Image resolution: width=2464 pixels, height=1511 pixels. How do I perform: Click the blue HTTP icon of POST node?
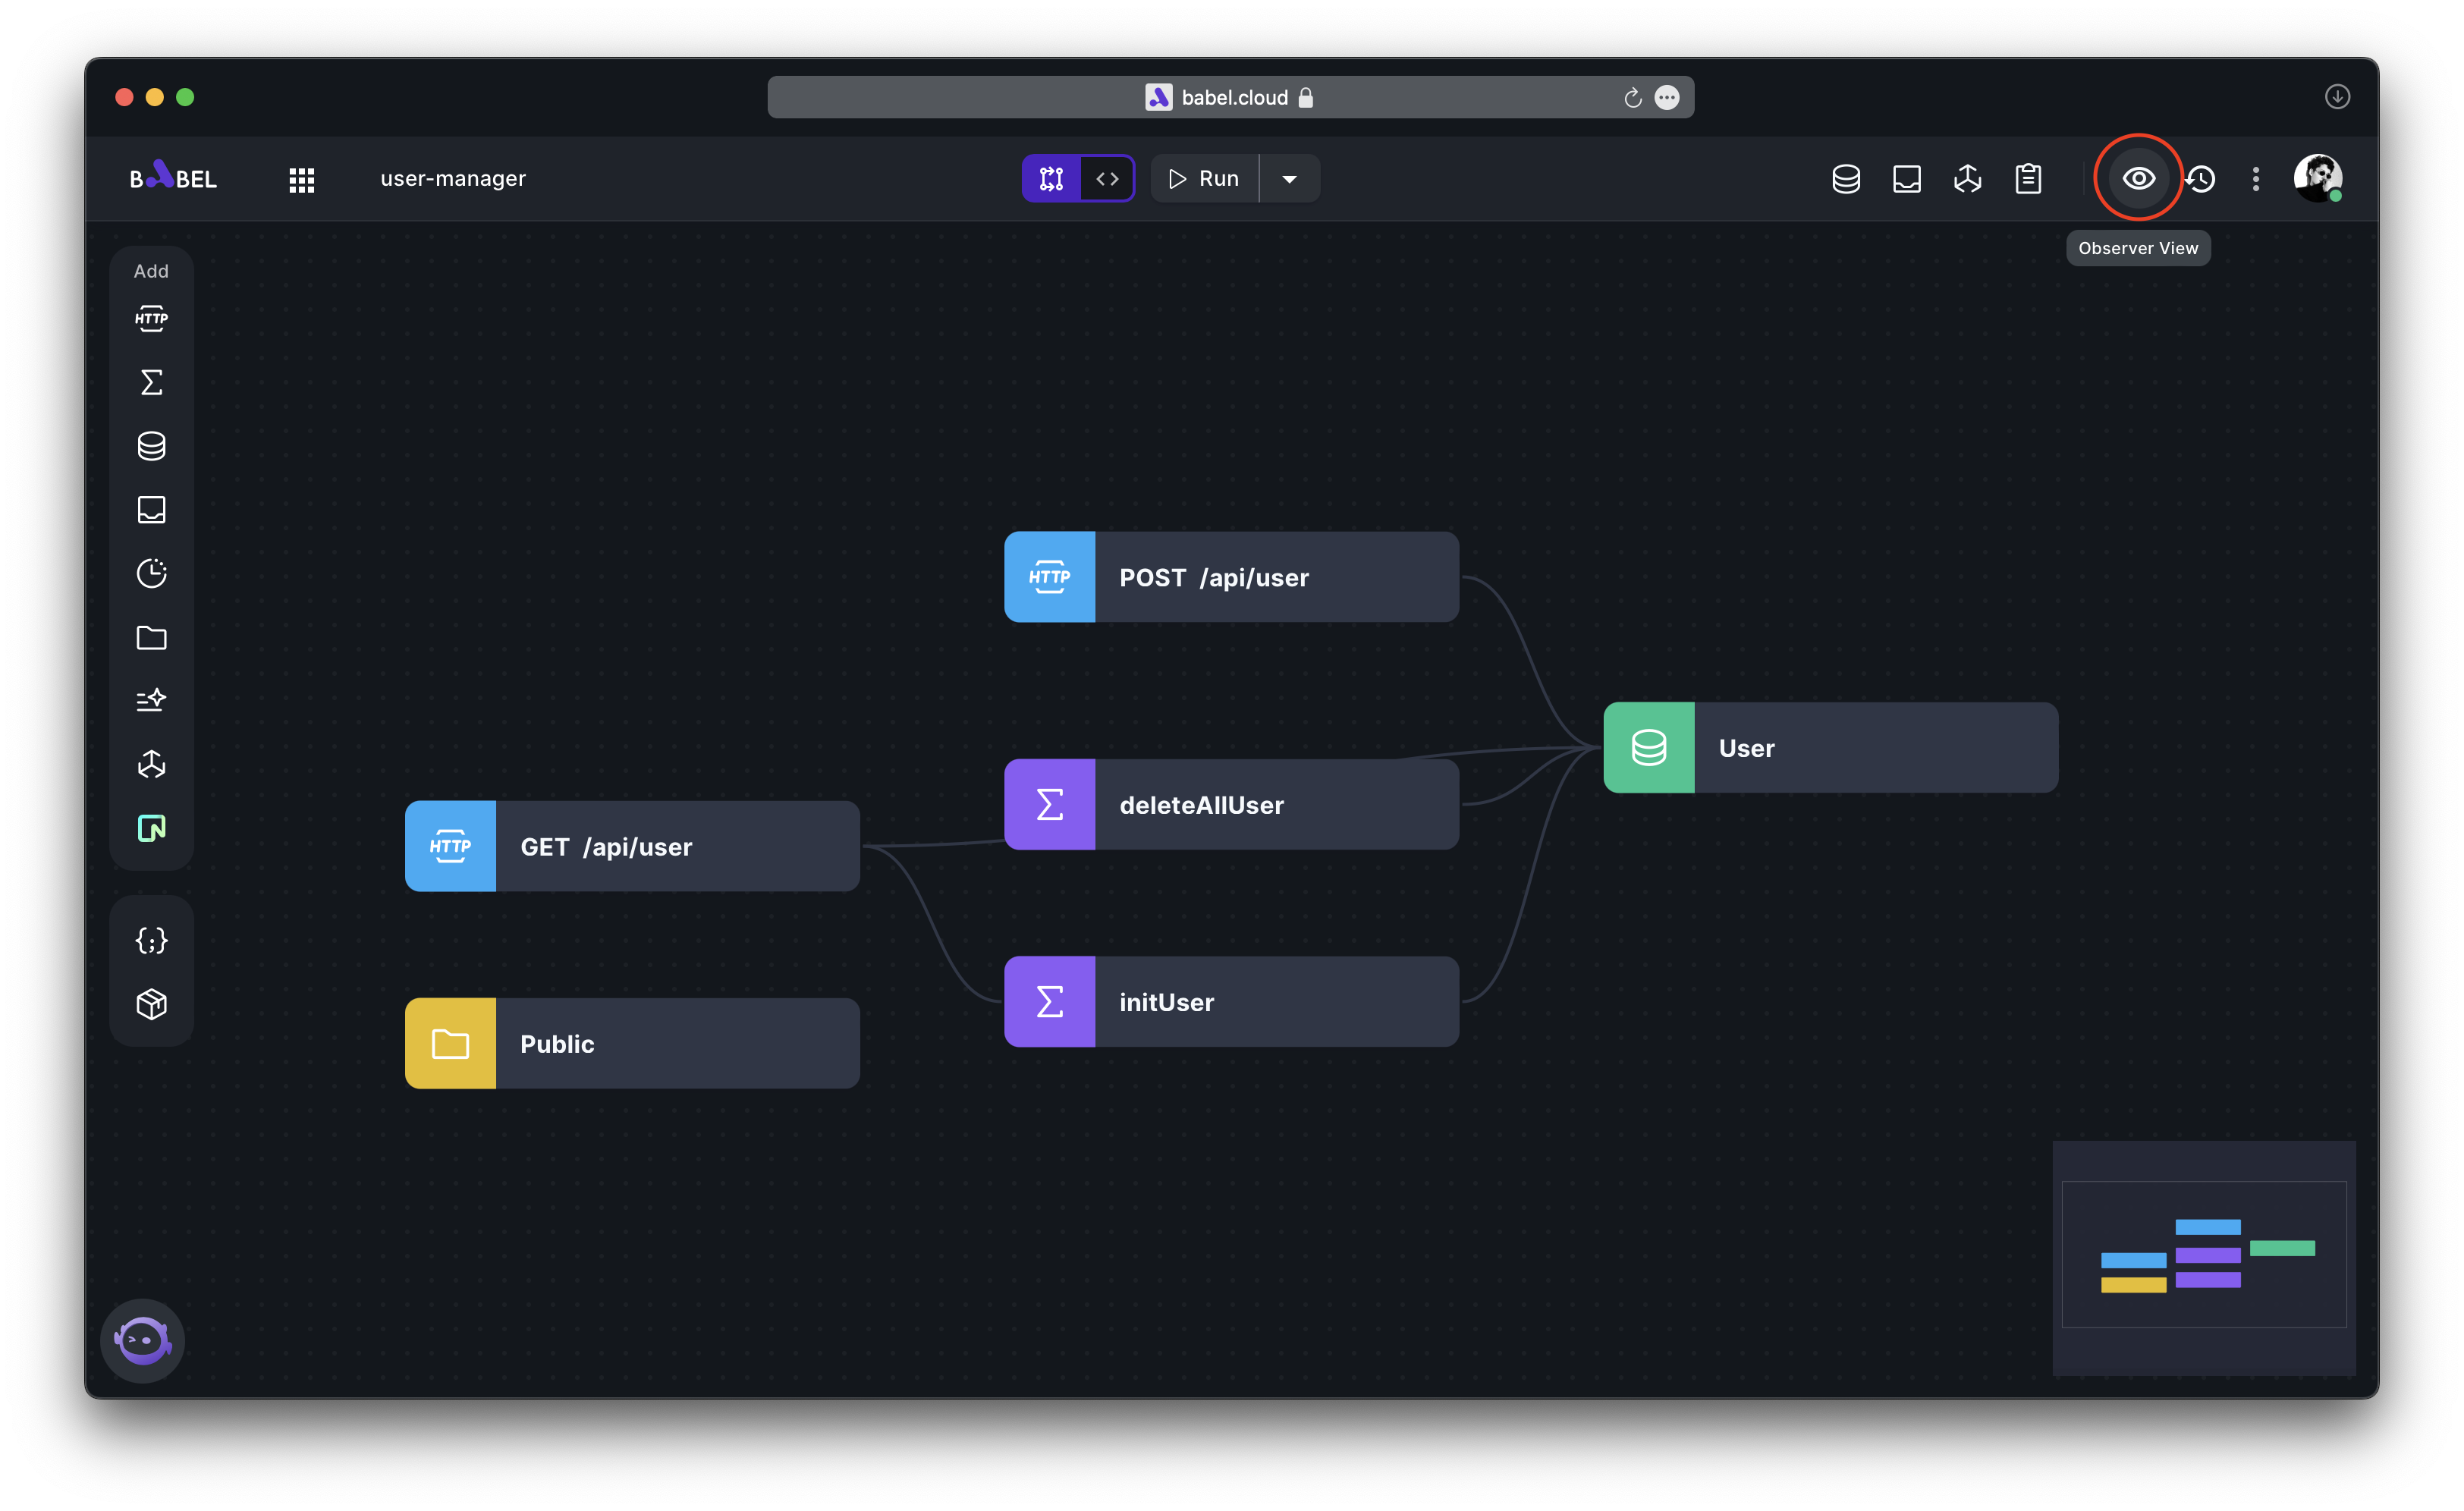point(1050,577)
